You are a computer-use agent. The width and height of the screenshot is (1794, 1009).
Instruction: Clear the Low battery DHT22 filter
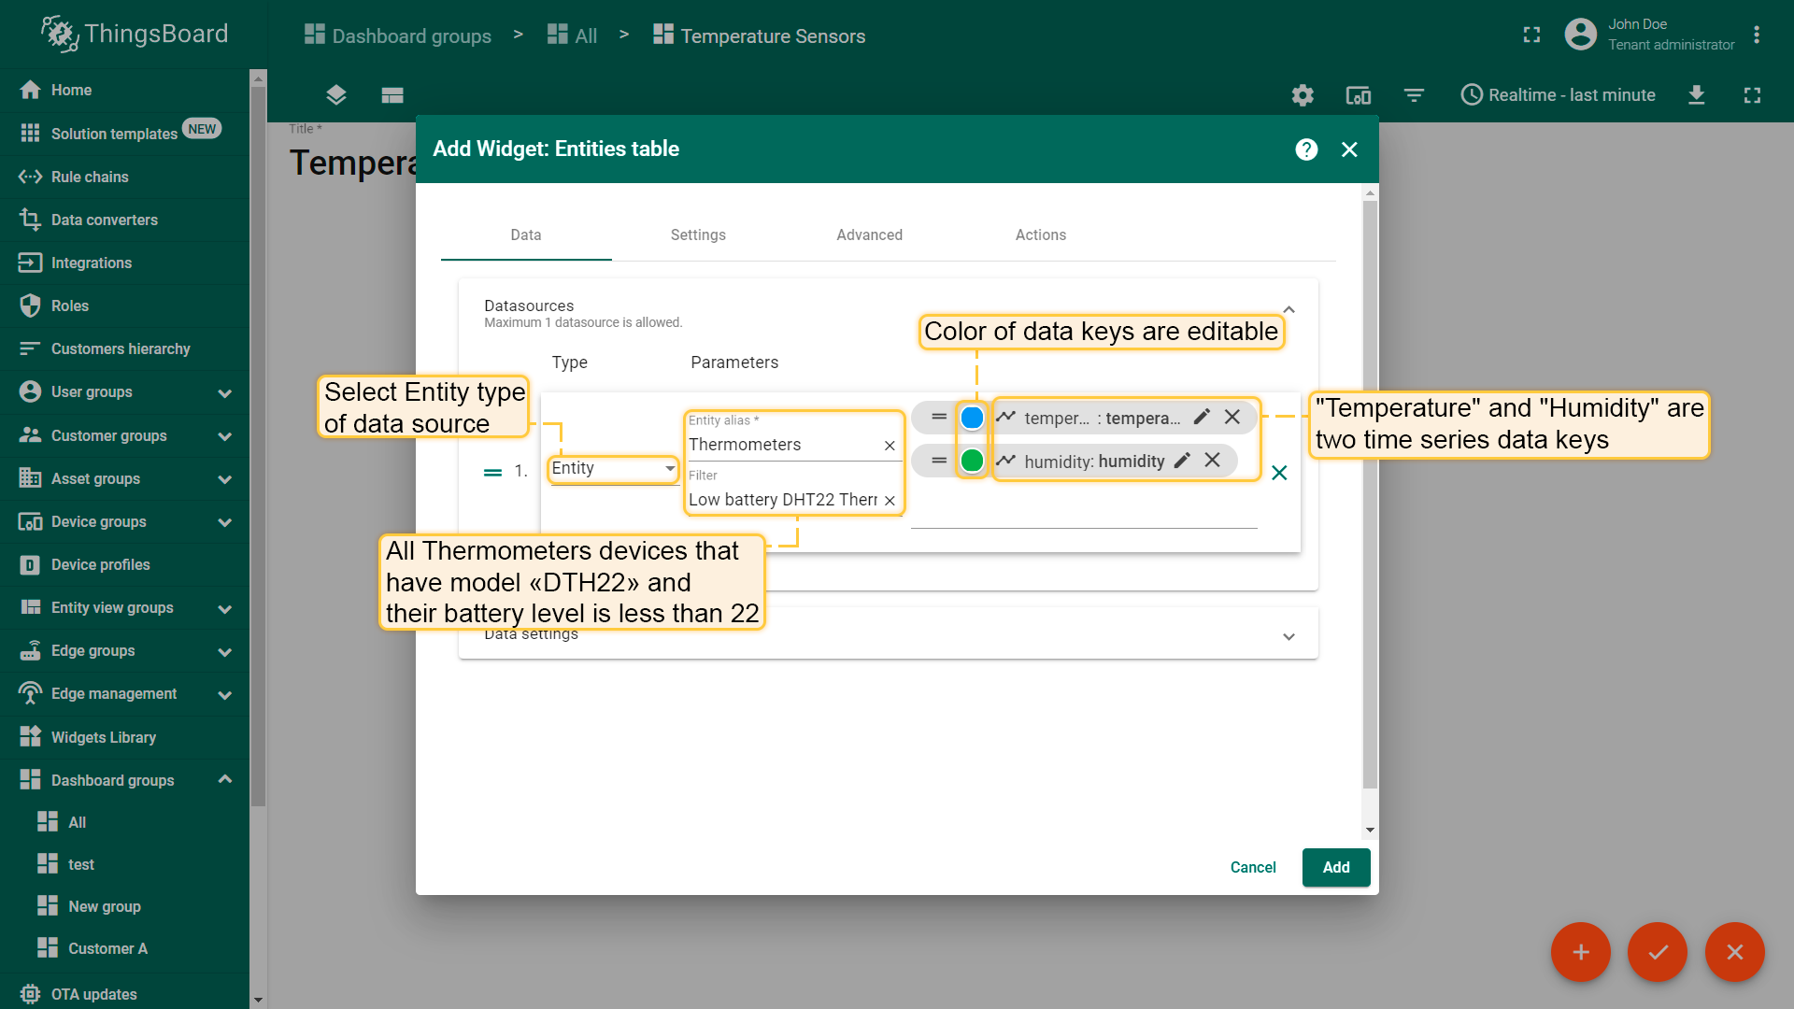point(890,501)
